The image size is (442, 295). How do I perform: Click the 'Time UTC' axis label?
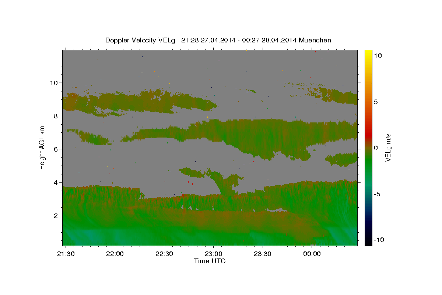click(210, 261)
